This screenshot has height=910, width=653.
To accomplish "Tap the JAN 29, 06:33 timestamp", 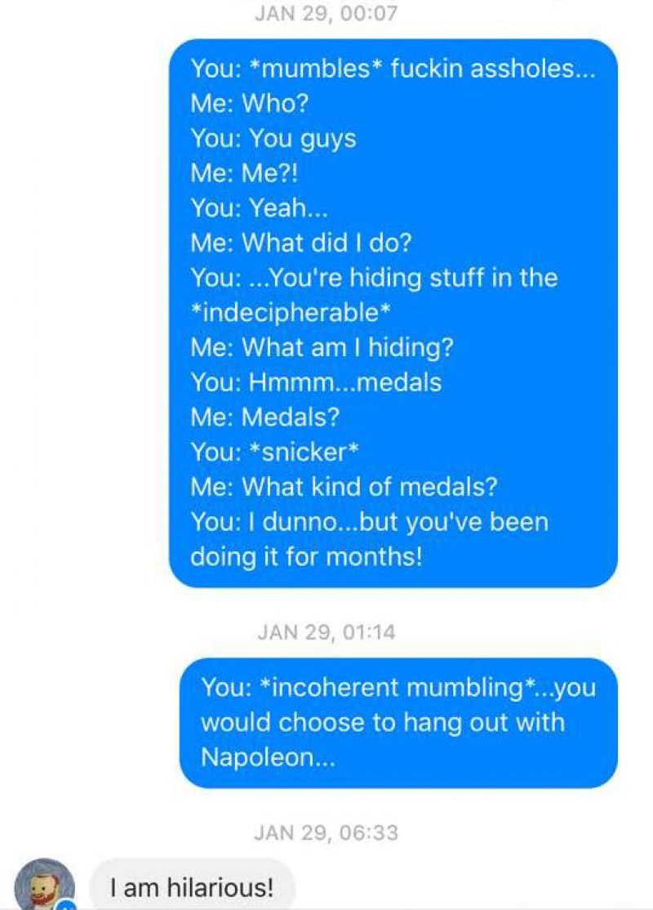I will pos(326,832).
